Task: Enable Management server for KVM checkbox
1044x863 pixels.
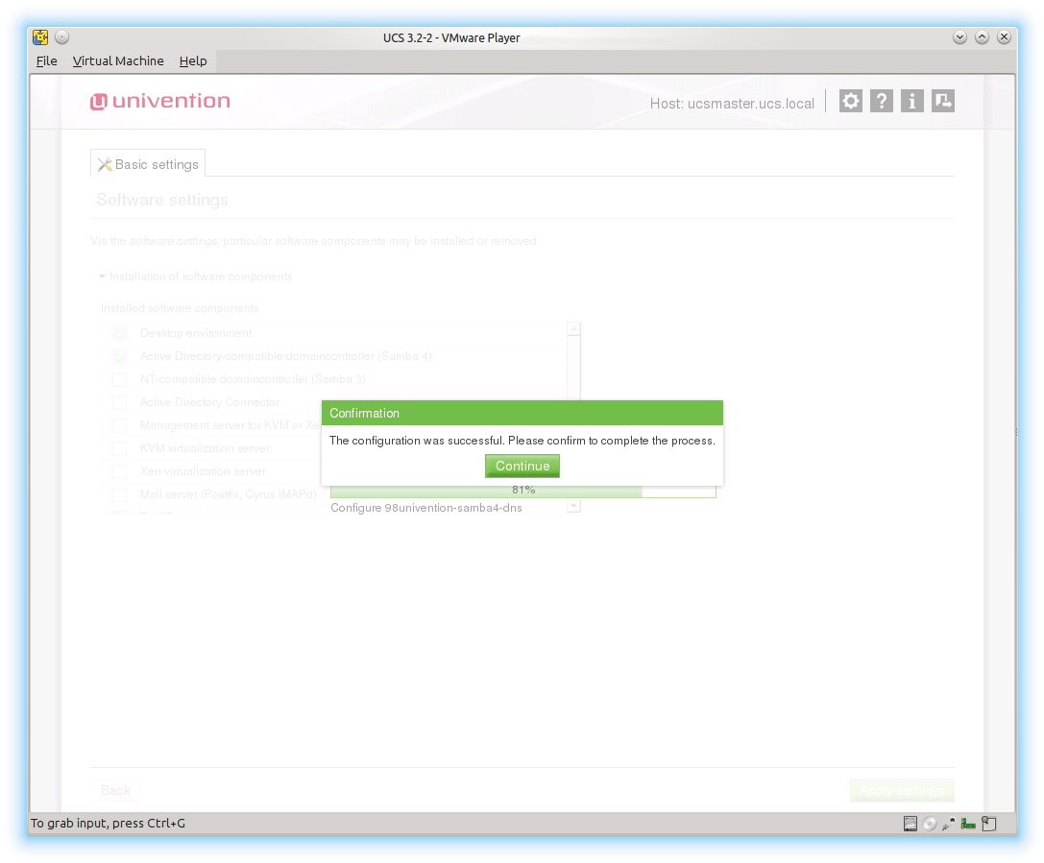Action: 120,425
